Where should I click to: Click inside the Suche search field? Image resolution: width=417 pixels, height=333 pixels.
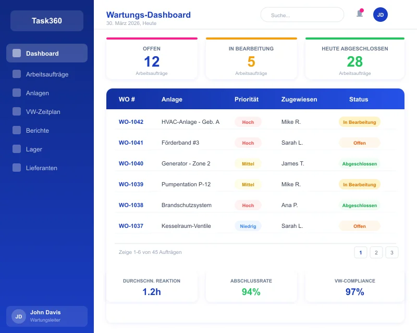click(x=302, y=15)
